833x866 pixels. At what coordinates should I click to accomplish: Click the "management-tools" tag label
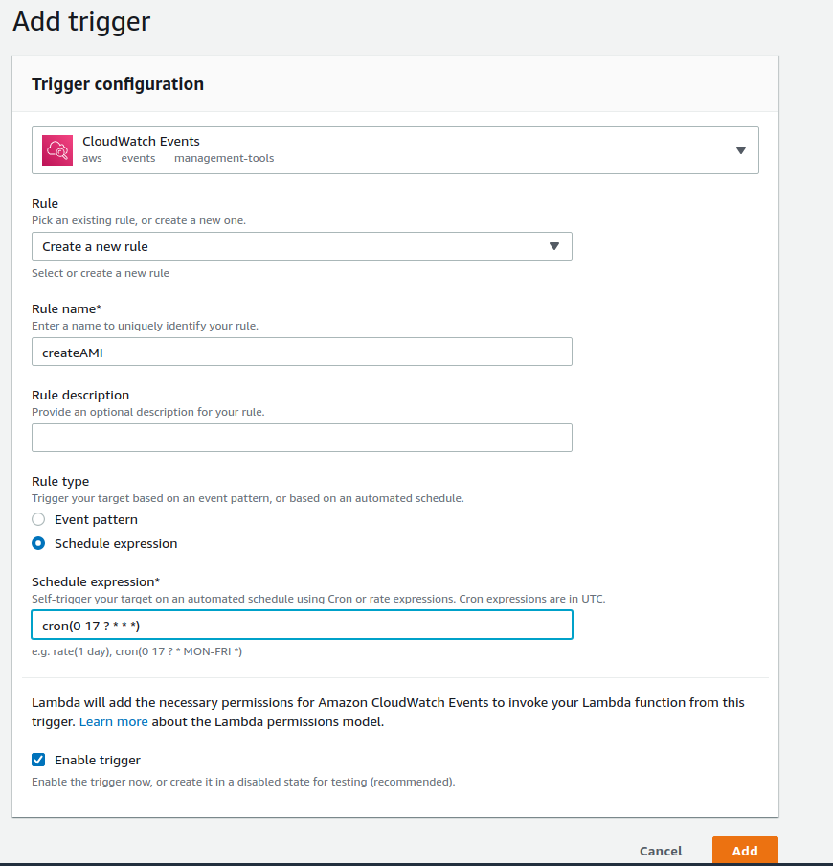224,158
